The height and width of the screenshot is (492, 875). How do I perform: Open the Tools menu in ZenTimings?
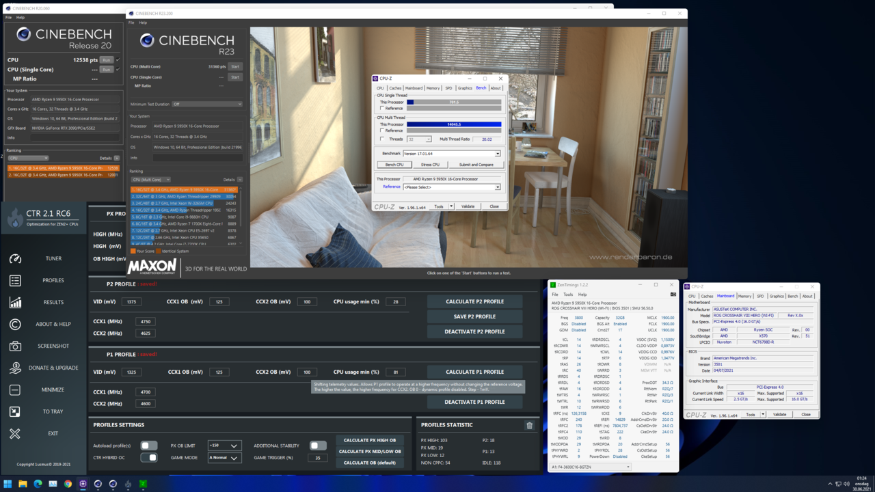[x=568, y=295]
